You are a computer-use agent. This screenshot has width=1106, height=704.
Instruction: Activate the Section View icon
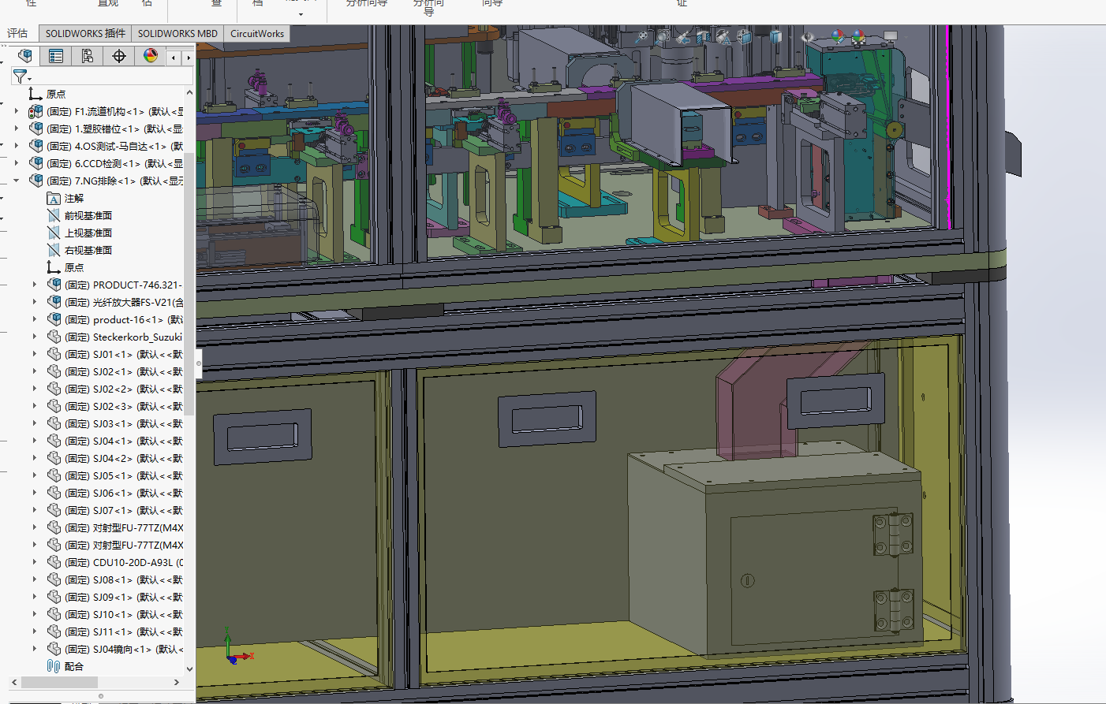703,36
